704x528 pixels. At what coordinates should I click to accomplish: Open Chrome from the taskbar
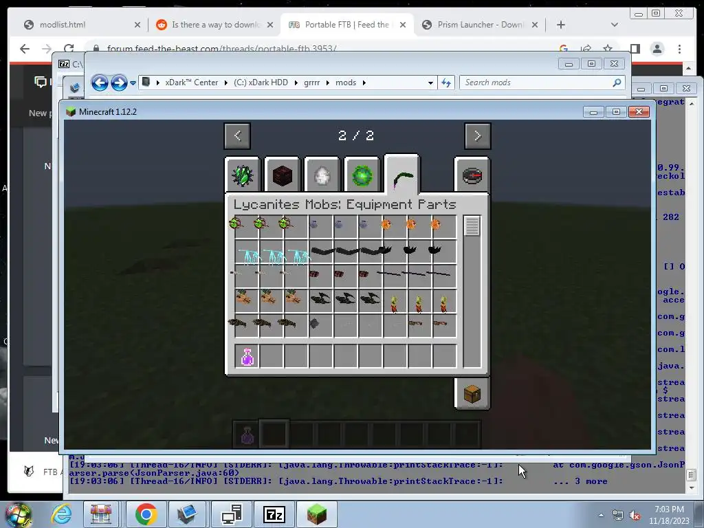click(x=146, y=514)
